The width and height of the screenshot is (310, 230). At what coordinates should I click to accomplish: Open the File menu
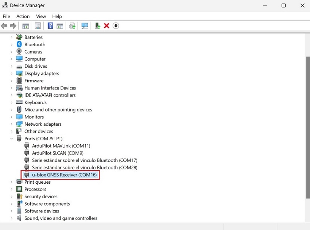7,16
